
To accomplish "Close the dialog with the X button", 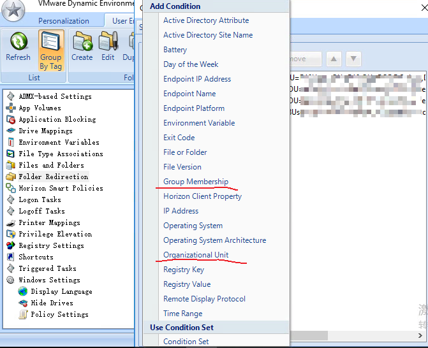I will [x=424, y=8].
